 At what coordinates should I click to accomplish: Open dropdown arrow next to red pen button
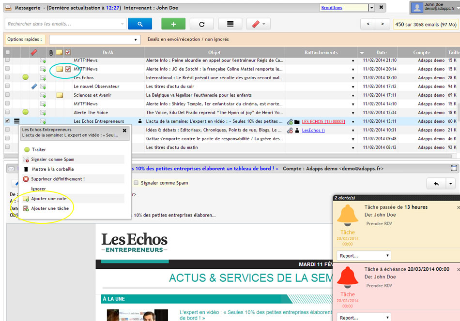click(264, 24)
